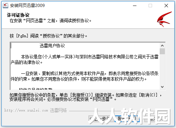Image resolution: width=176 pixels, height=128 pixels.
Task: Click the window title 安装网页迅雷2009
Action: pyautogui.click(x=27, y=6)
